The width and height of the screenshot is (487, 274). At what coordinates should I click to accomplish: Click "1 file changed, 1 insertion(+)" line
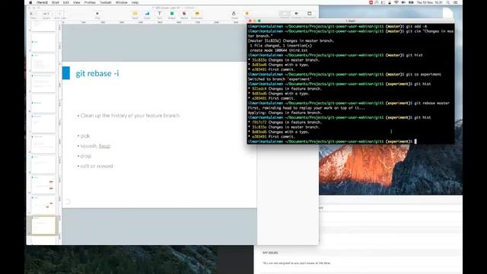[281, 46]
